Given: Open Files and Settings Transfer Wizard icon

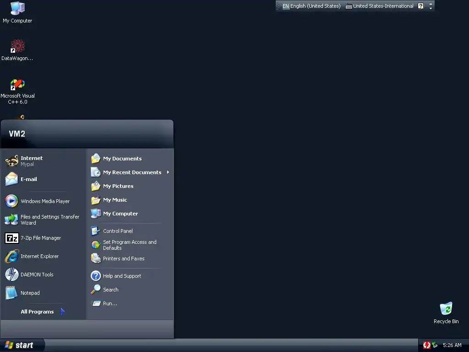Looking at the screenshot, I should point(11,220).
